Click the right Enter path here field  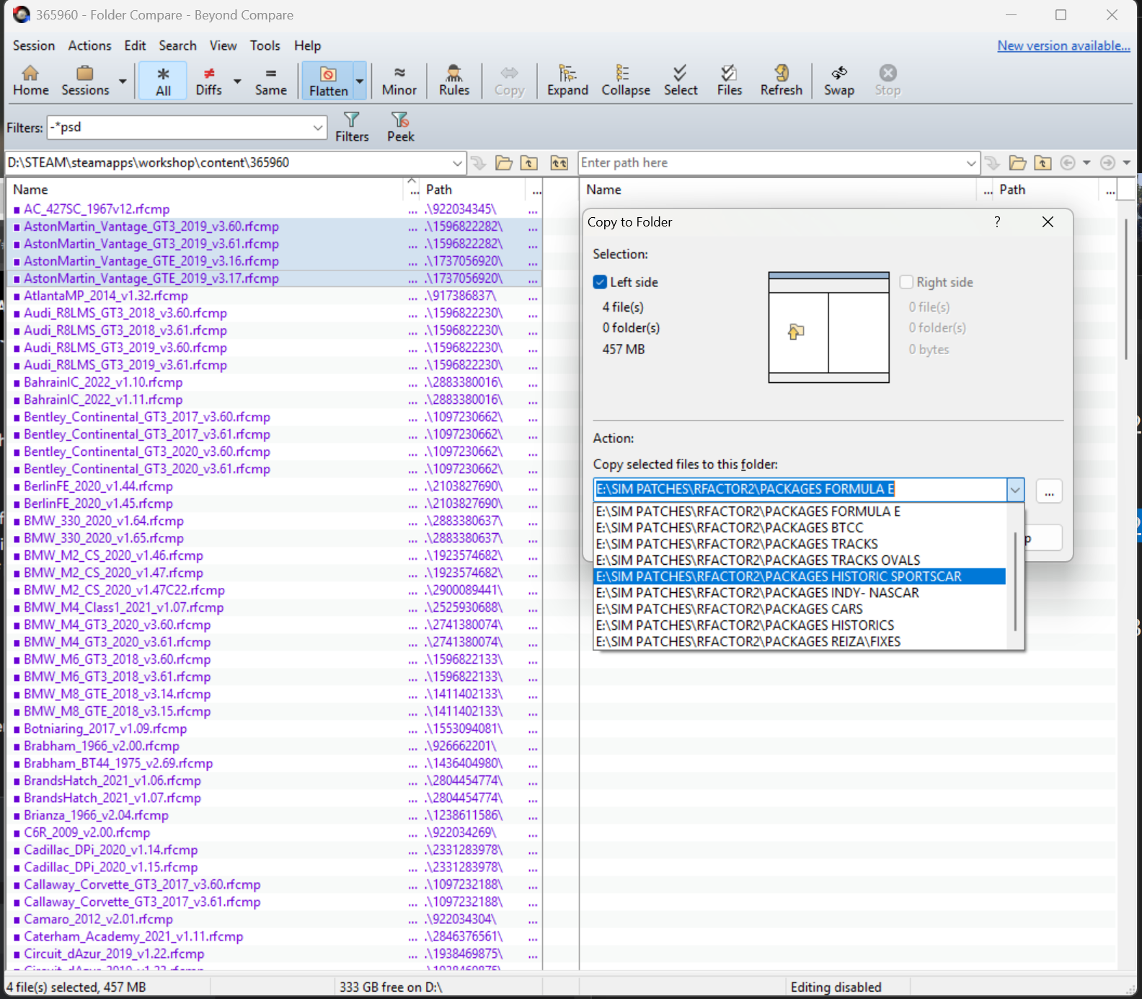point(771,163)
